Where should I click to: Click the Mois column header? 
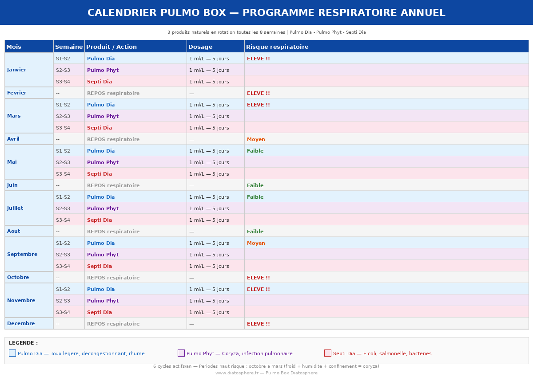pos(29,47)
